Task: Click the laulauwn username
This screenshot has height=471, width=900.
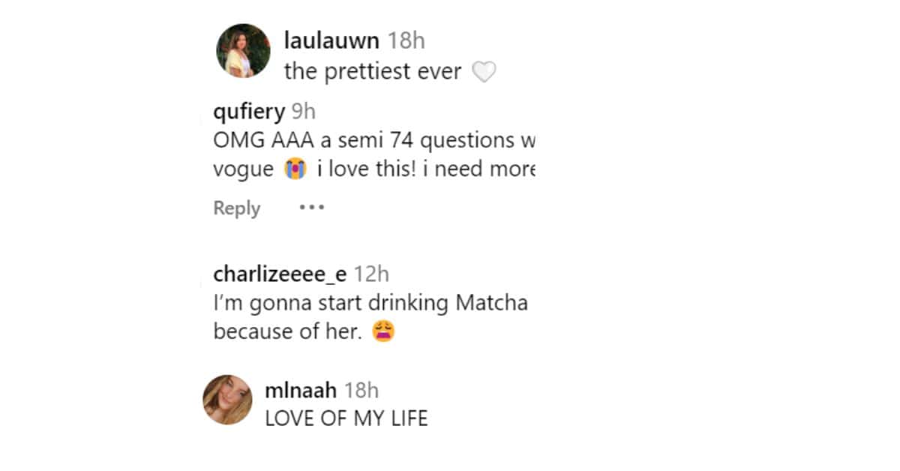Action: 331,40
